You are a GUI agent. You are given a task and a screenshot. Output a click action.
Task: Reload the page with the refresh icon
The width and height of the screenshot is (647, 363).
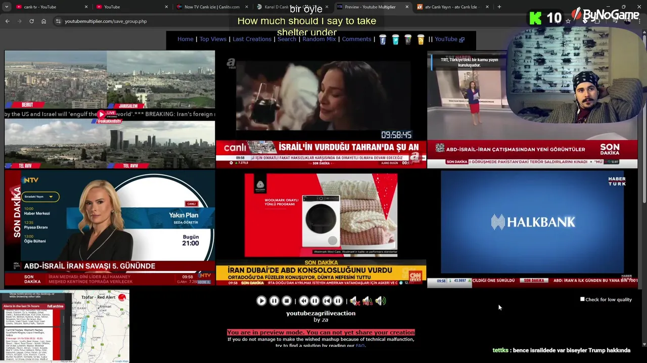pos(31,21)
